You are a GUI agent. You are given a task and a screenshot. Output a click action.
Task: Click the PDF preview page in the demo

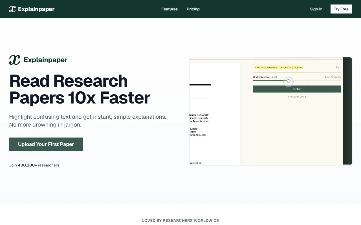point(215,112)
